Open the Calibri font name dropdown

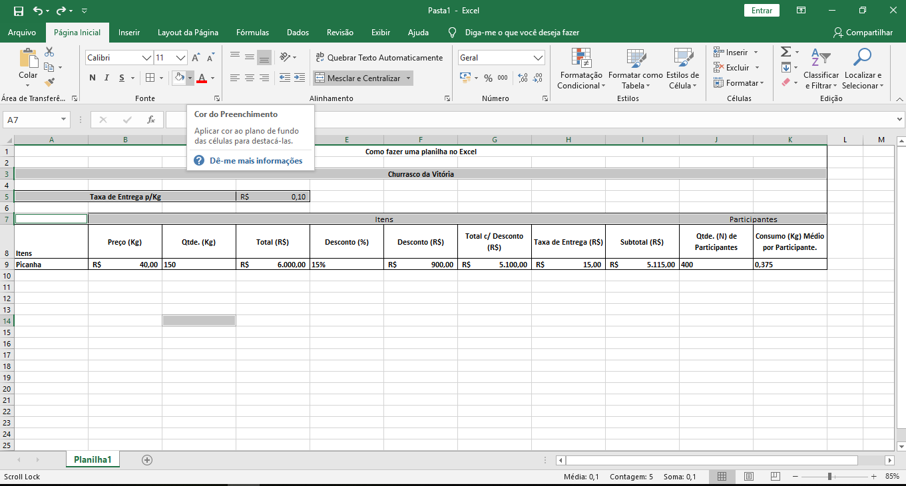click(x=146, y=58)
